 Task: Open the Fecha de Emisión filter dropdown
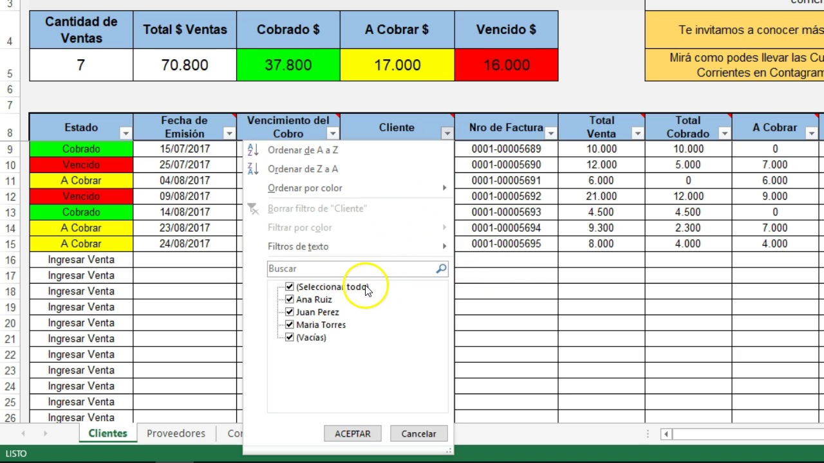pyautogui.click(x=229, y=134)
